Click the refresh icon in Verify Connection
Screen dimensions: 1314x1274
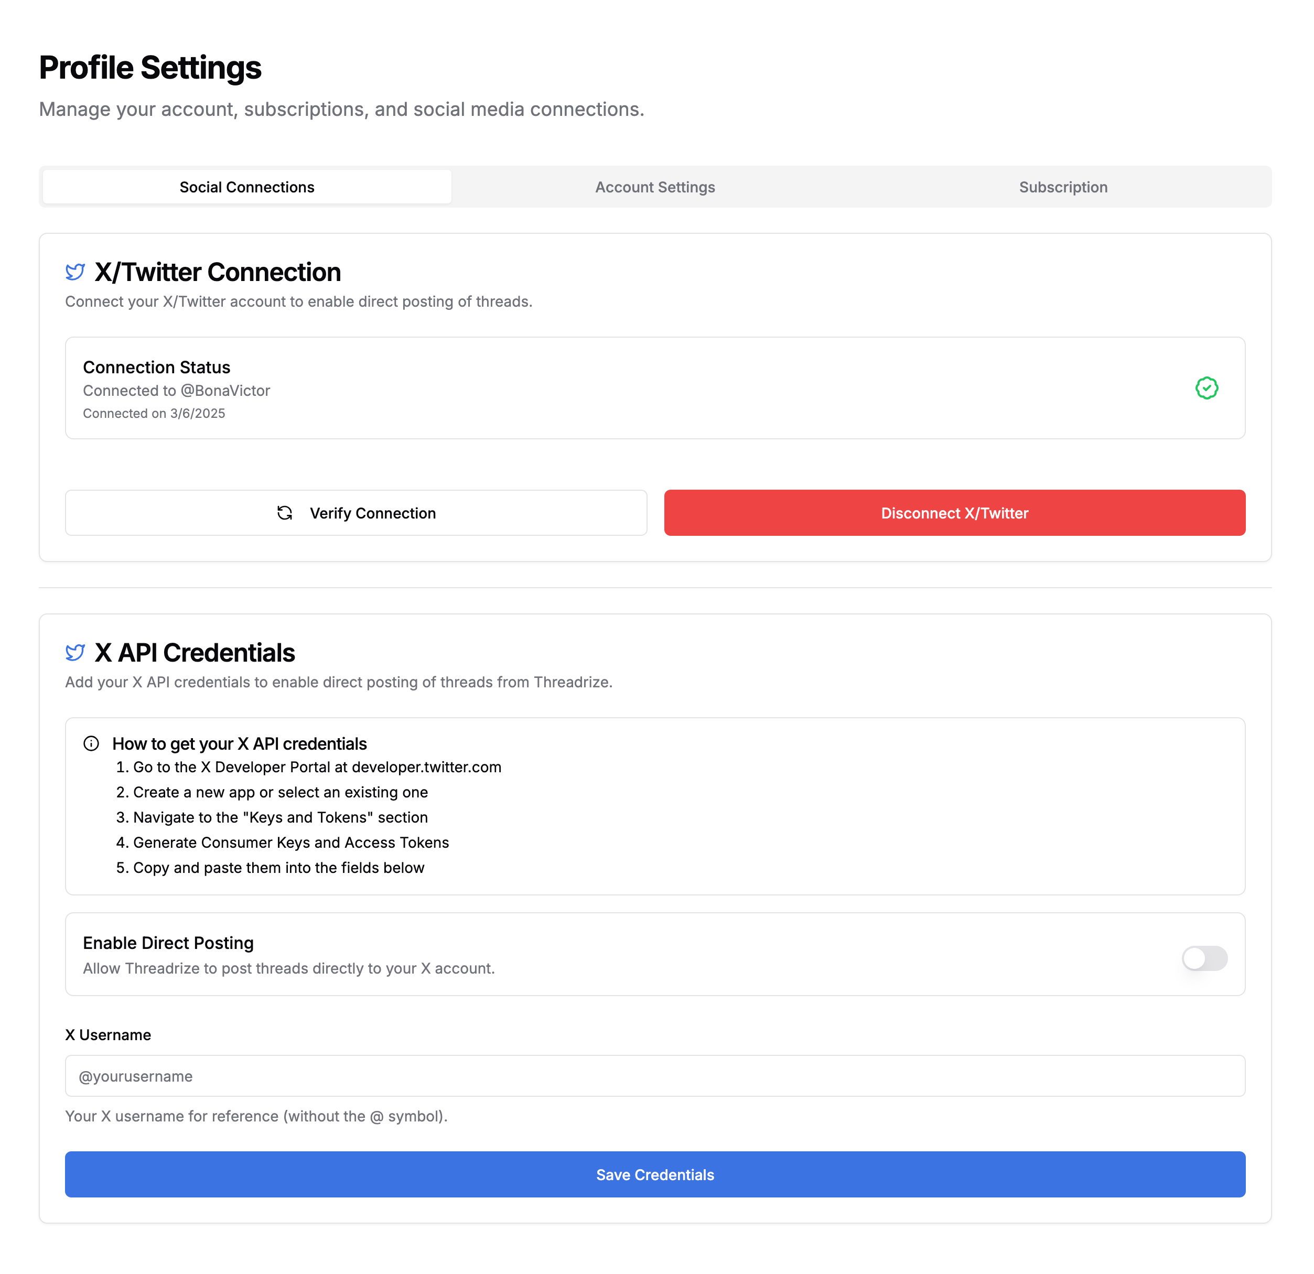pos(285,513)
